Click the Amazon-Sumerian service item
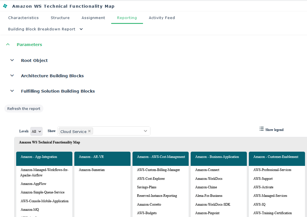The width and height of the screenshot is (307, 217). click(92, 170)
